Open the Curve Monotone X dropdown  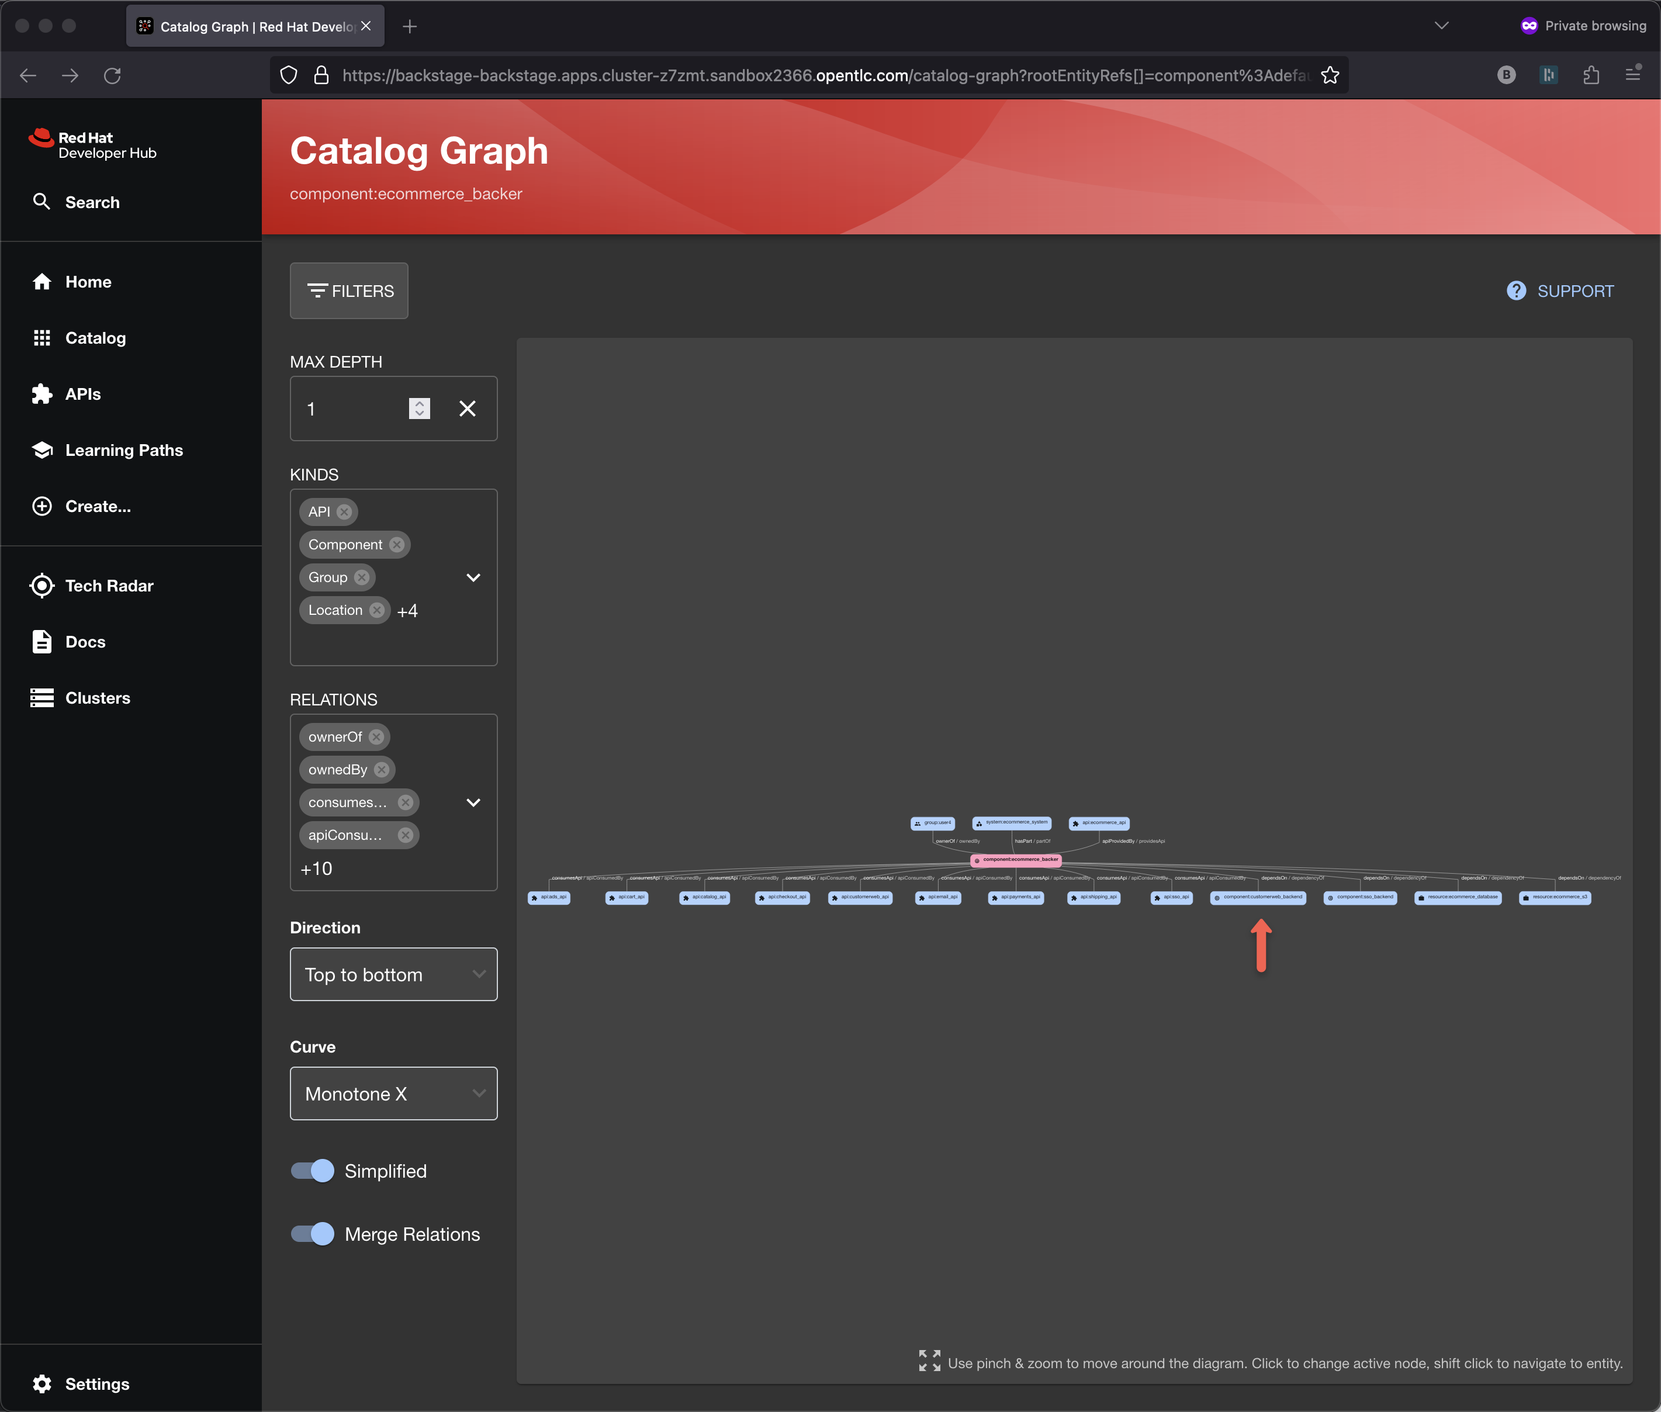coord(393,1093)
